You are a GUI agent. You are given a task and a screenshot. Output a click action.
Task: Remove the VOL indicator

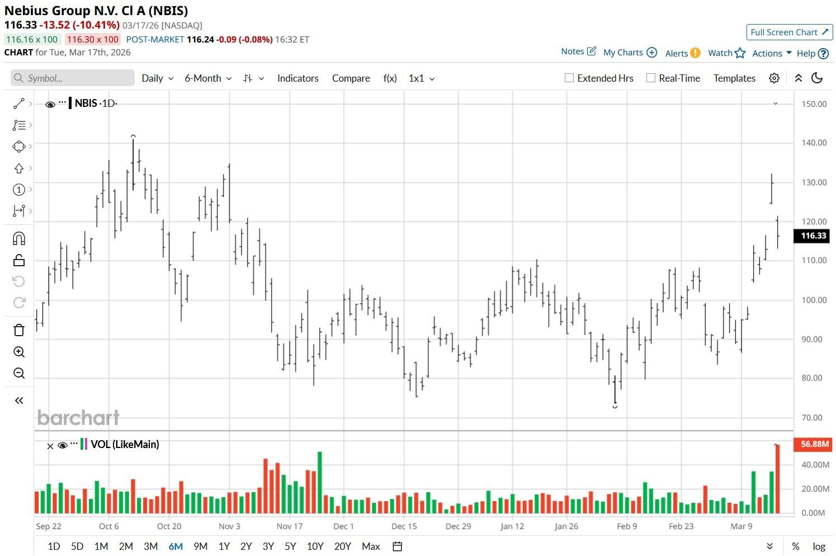click(50, 446)
